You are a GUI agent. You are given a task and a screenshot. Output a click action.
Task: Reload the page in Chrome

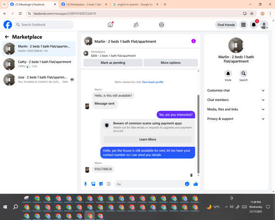coord(20,14)
